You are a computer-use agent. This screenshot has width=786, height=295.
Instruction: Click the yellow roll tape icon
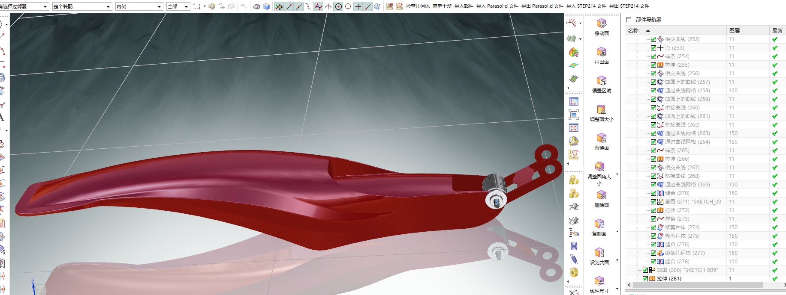[x=573, y=272]
